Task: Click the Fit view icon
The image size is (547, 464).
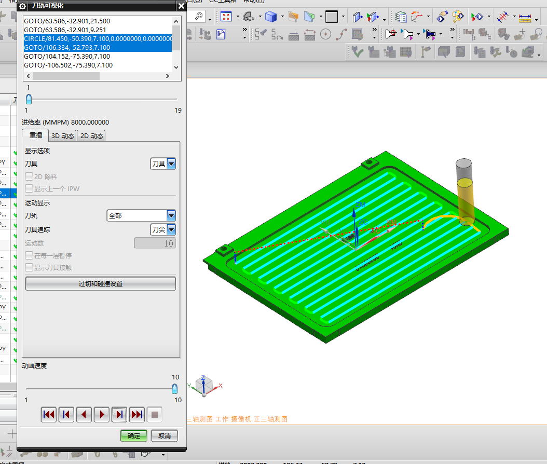Action: point(226,17)
